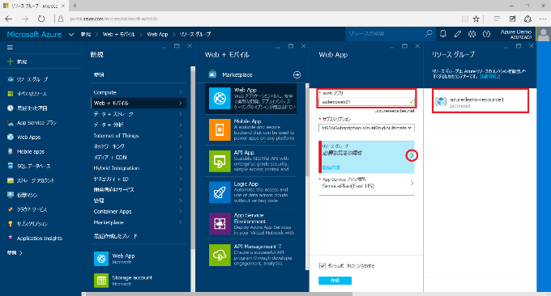Open the notifications bell icon
The image size is (551, 296).
click(x=442, y=34)
